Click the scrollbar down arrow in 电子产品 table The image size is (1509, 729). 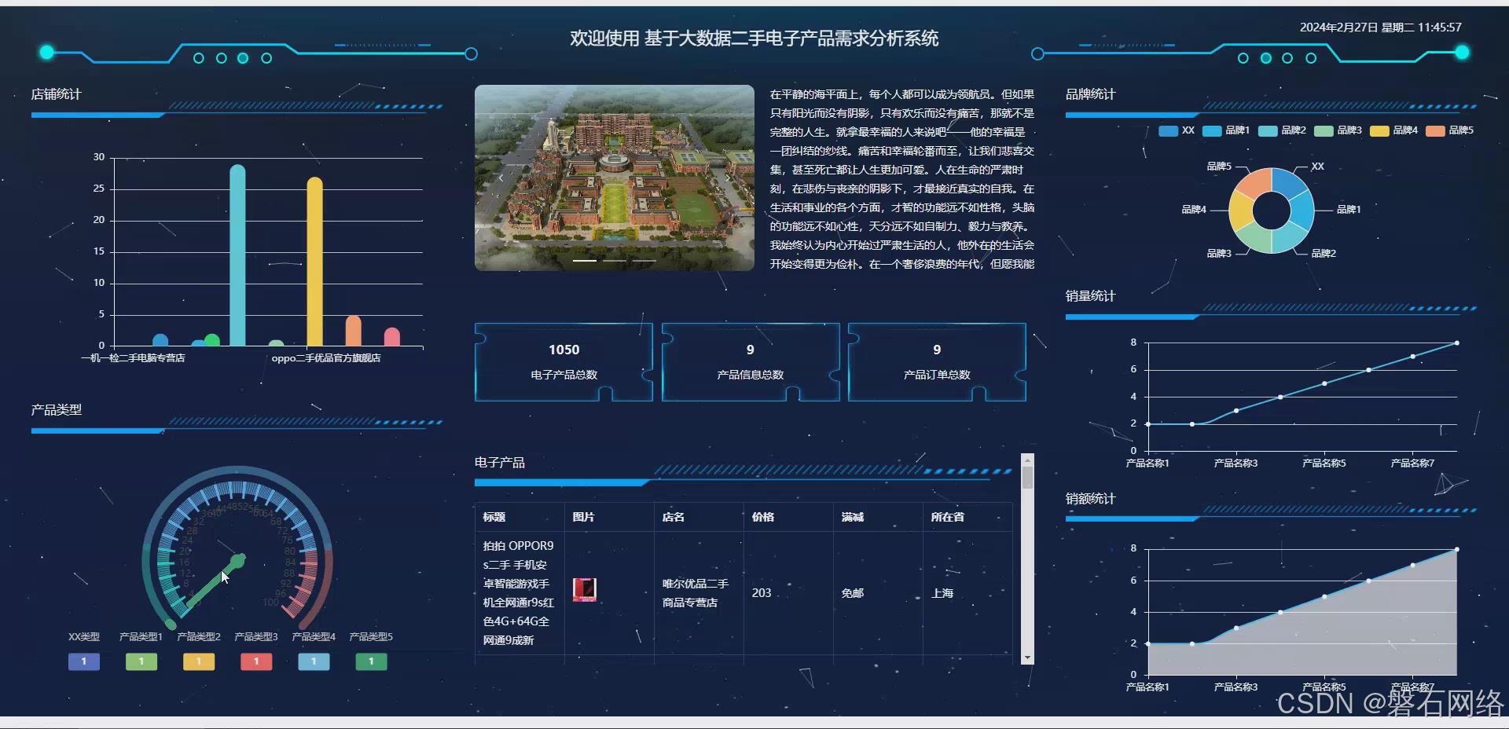point(1028,658)
